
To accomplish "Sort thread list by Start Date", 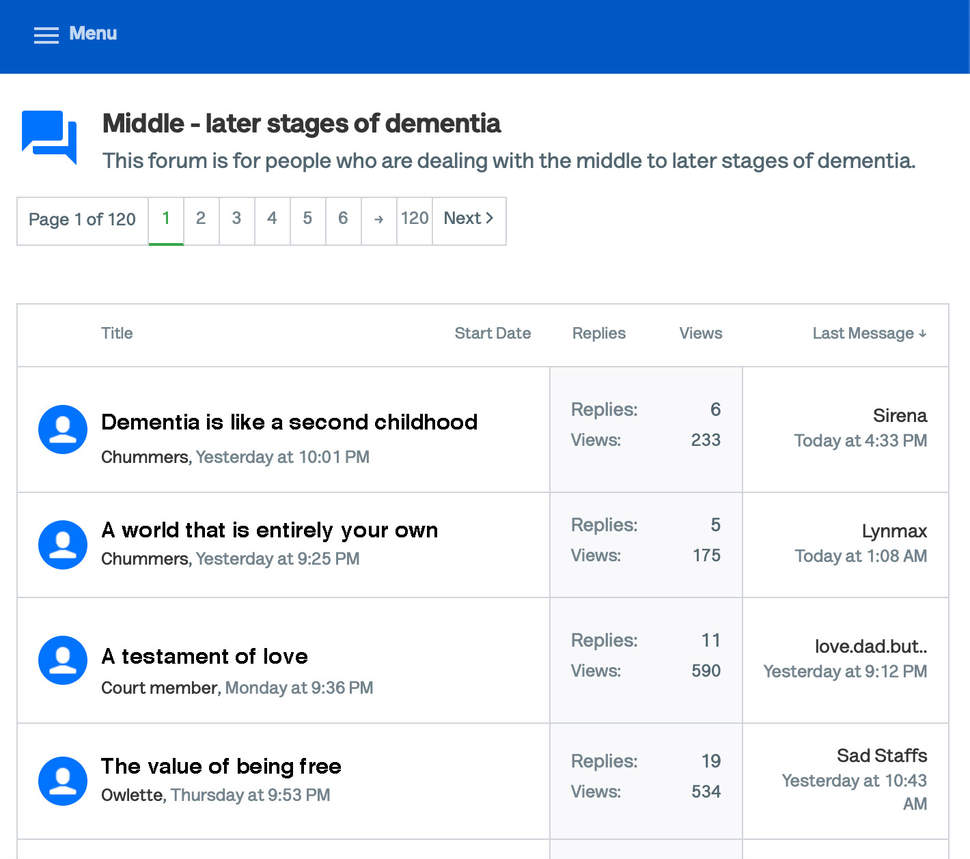I will 493,333.
